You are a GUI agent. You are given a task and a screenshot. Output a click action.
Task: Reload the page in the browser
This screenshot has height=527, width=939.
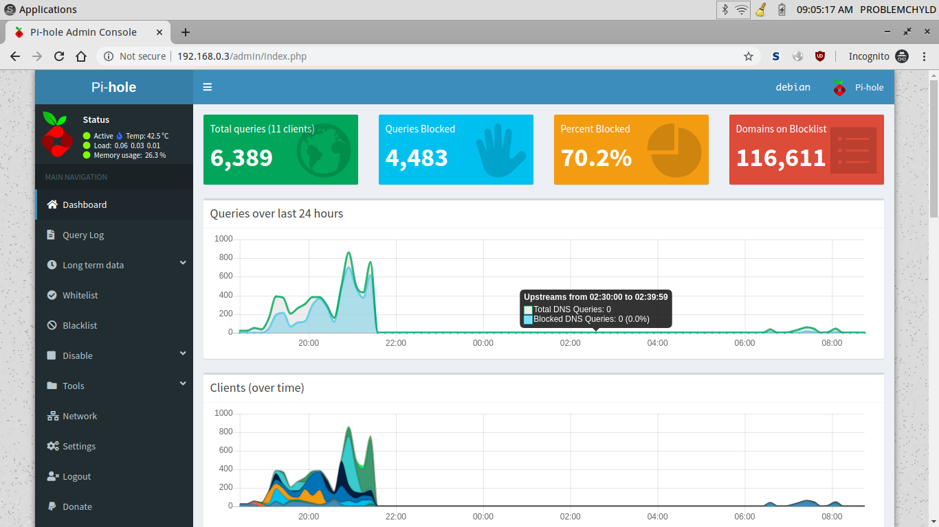pos(59,56)
